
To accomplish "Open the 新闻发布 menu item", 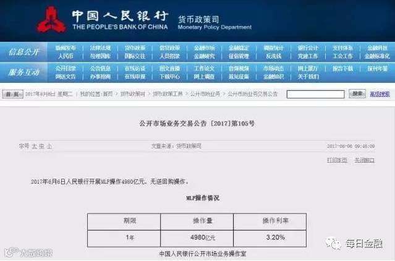I will pos(66,48).
